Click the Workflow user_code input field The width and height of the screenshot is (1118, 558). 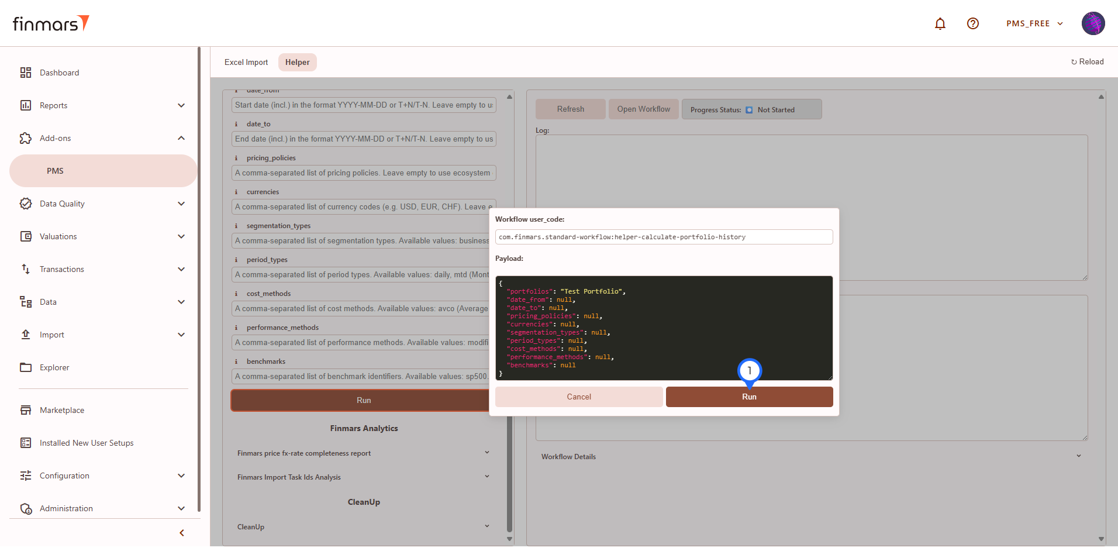coord(664,237)
